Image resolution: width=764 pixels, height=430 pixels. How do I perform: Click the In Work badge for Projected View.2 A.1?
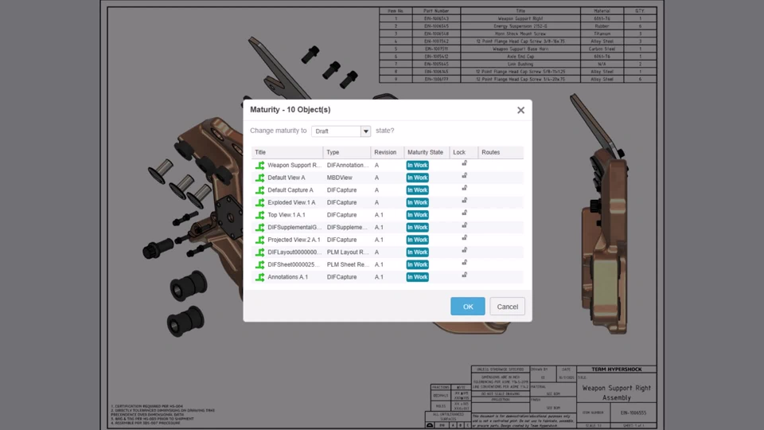pyautogui.click(x=418, y=240)
